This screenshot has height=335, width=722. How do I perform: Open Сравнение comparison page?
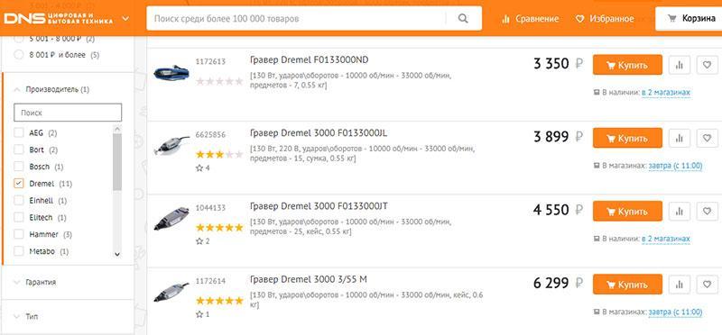pos(530,19)
